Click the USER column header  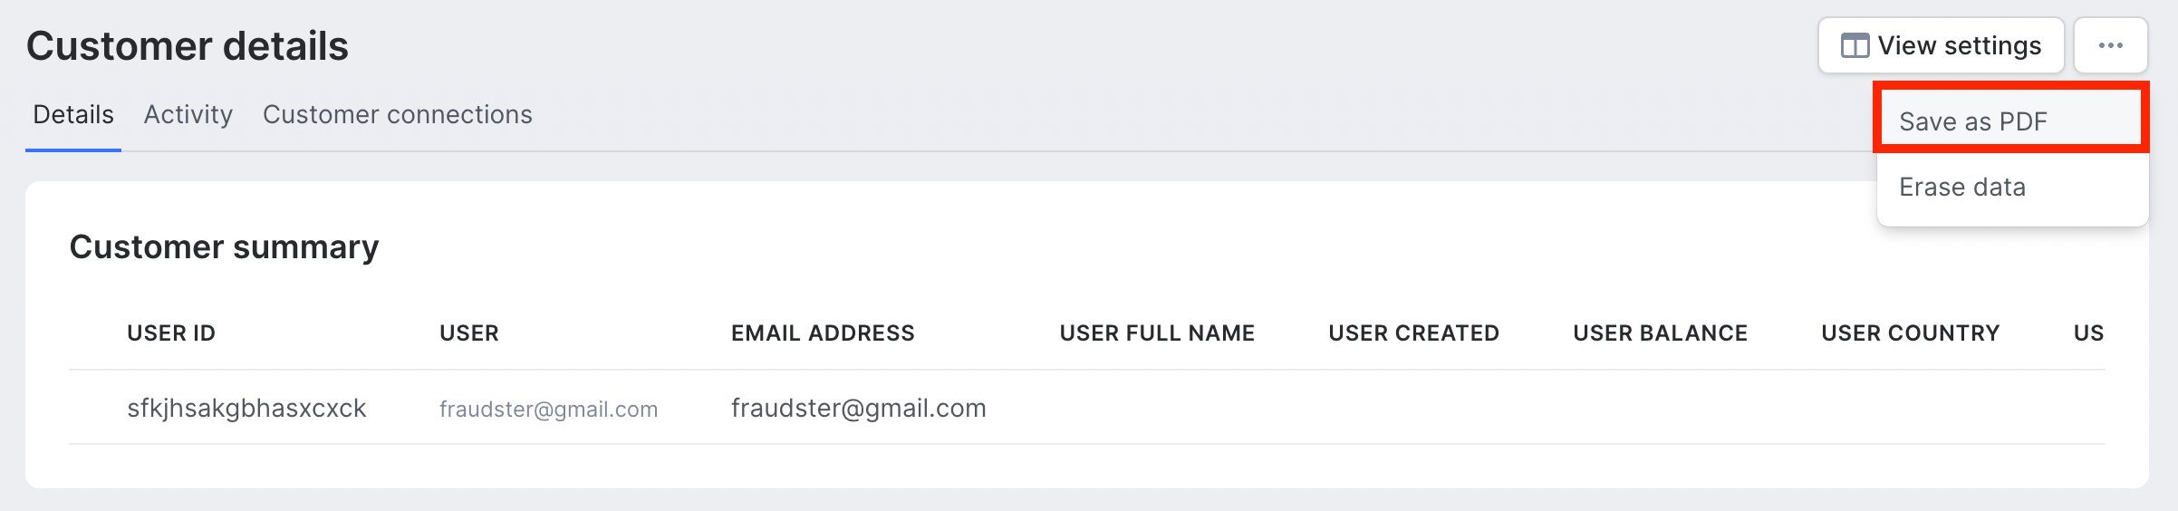[468, 333]
